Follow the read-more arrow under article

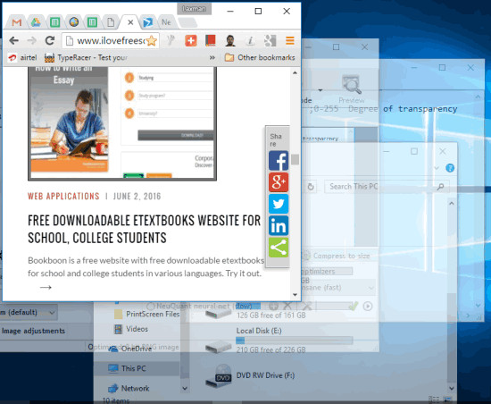pos(46,288)
